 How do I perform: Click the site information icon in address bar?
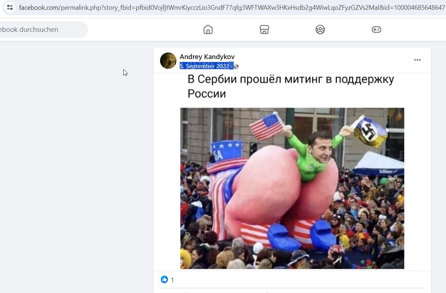pyautogui.click(x=10, y=7)
